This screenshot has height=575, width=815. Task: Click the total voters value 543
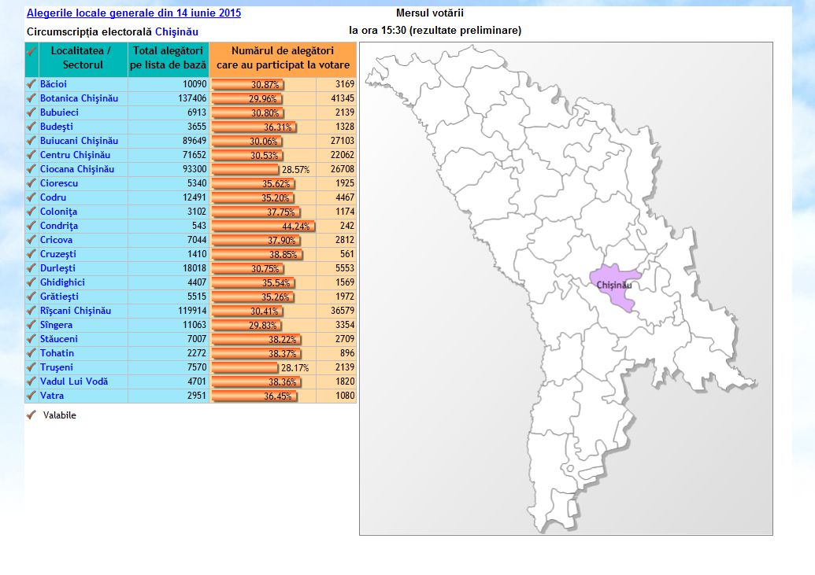(x=199, y=226)
